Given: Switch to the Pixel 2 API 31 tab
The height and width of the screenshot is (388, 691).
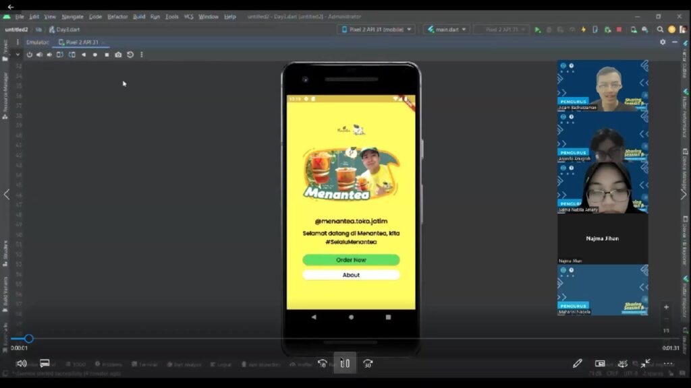Looking at the screenshot, I should (78, 42).
